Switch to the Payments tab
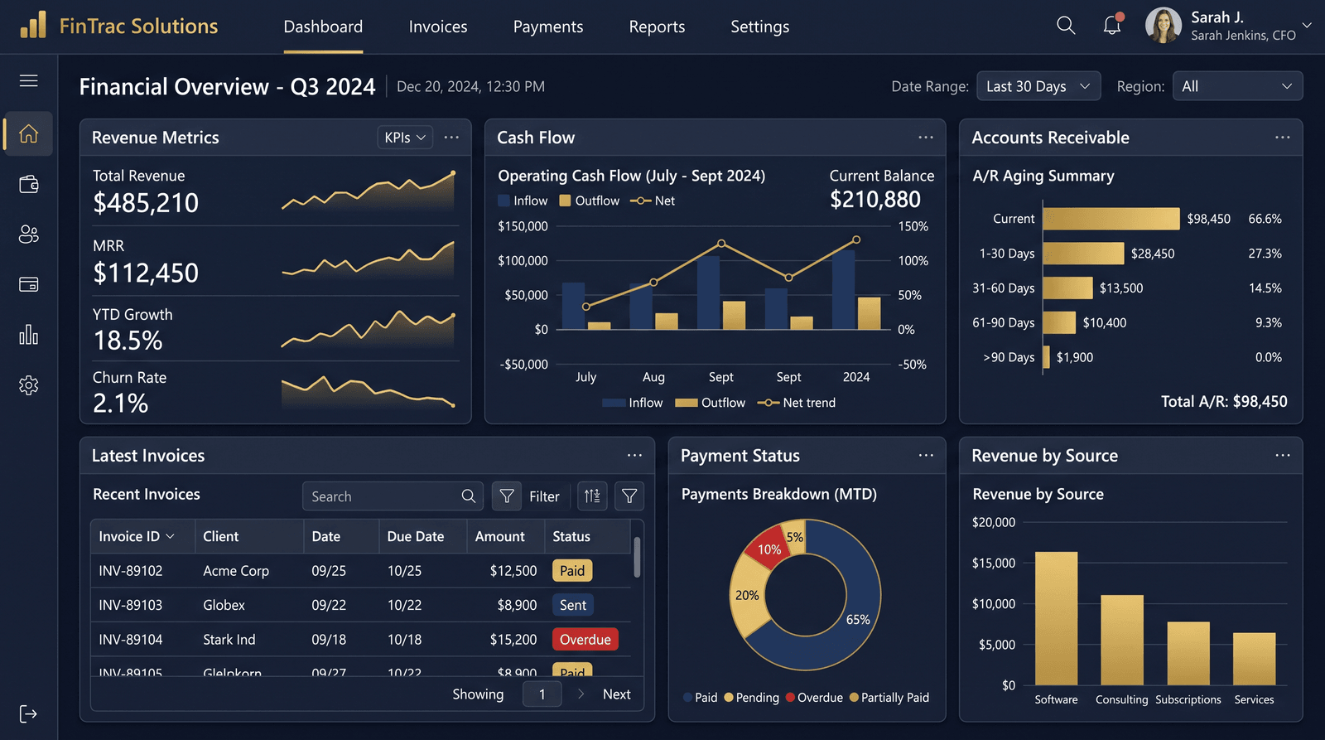 (548, 27)
